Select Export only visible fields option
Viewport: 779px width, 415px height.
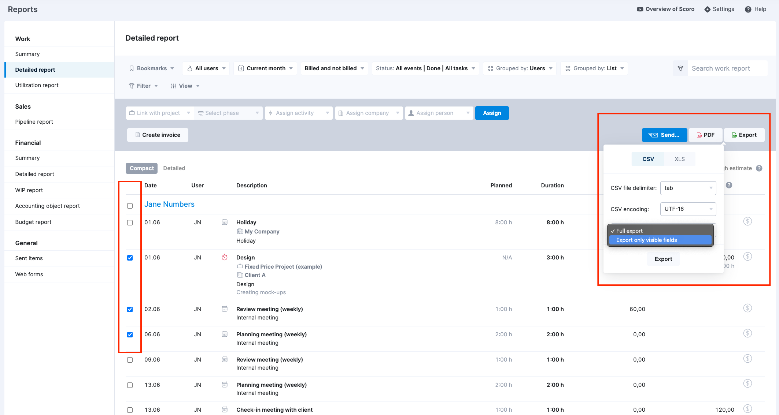pyautogui.click(x=660, y=240)
